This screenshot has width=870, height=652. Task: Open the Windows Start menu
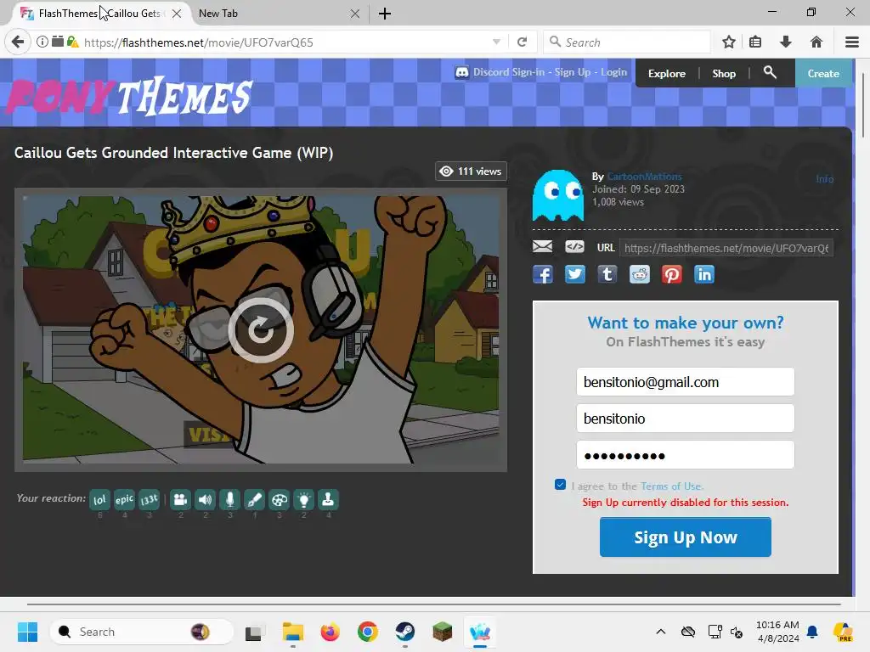point(27,632)
